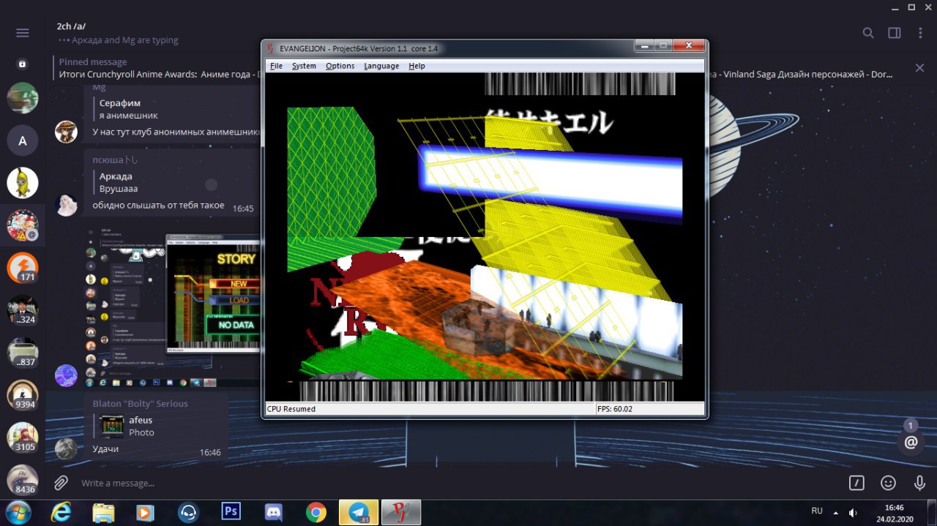937x526 pixels.
Task: Select the chat with 8436 unread badge
Action: pos(23,480)
